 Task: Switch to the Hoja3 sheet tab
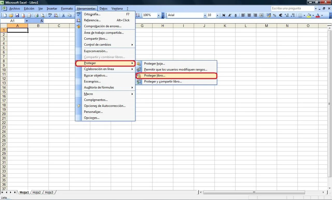[49, 192]
